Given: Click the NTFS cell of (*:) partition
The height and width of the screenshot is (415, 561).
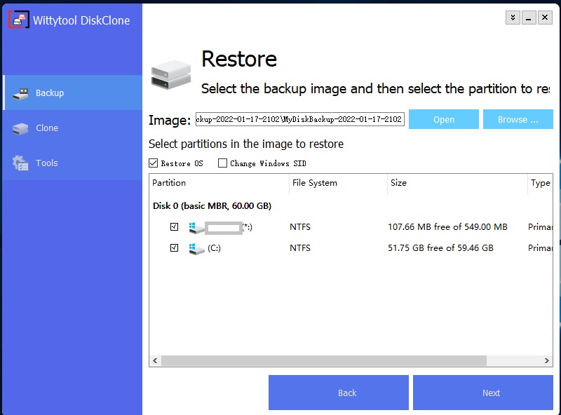Looking at the screenshot, I should (x=300, y=227).
